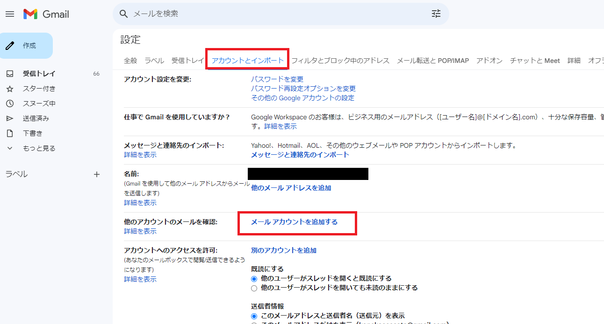The height and width of the screenshot is (324, 604).
Task: Open 受信トレイ inbox in sidebar
Action: pos(39,74)
